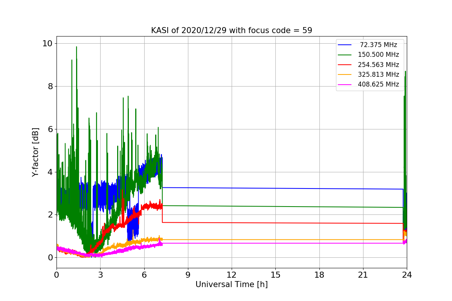Click the x-axis tick label 24

click(x=407, y=275)
